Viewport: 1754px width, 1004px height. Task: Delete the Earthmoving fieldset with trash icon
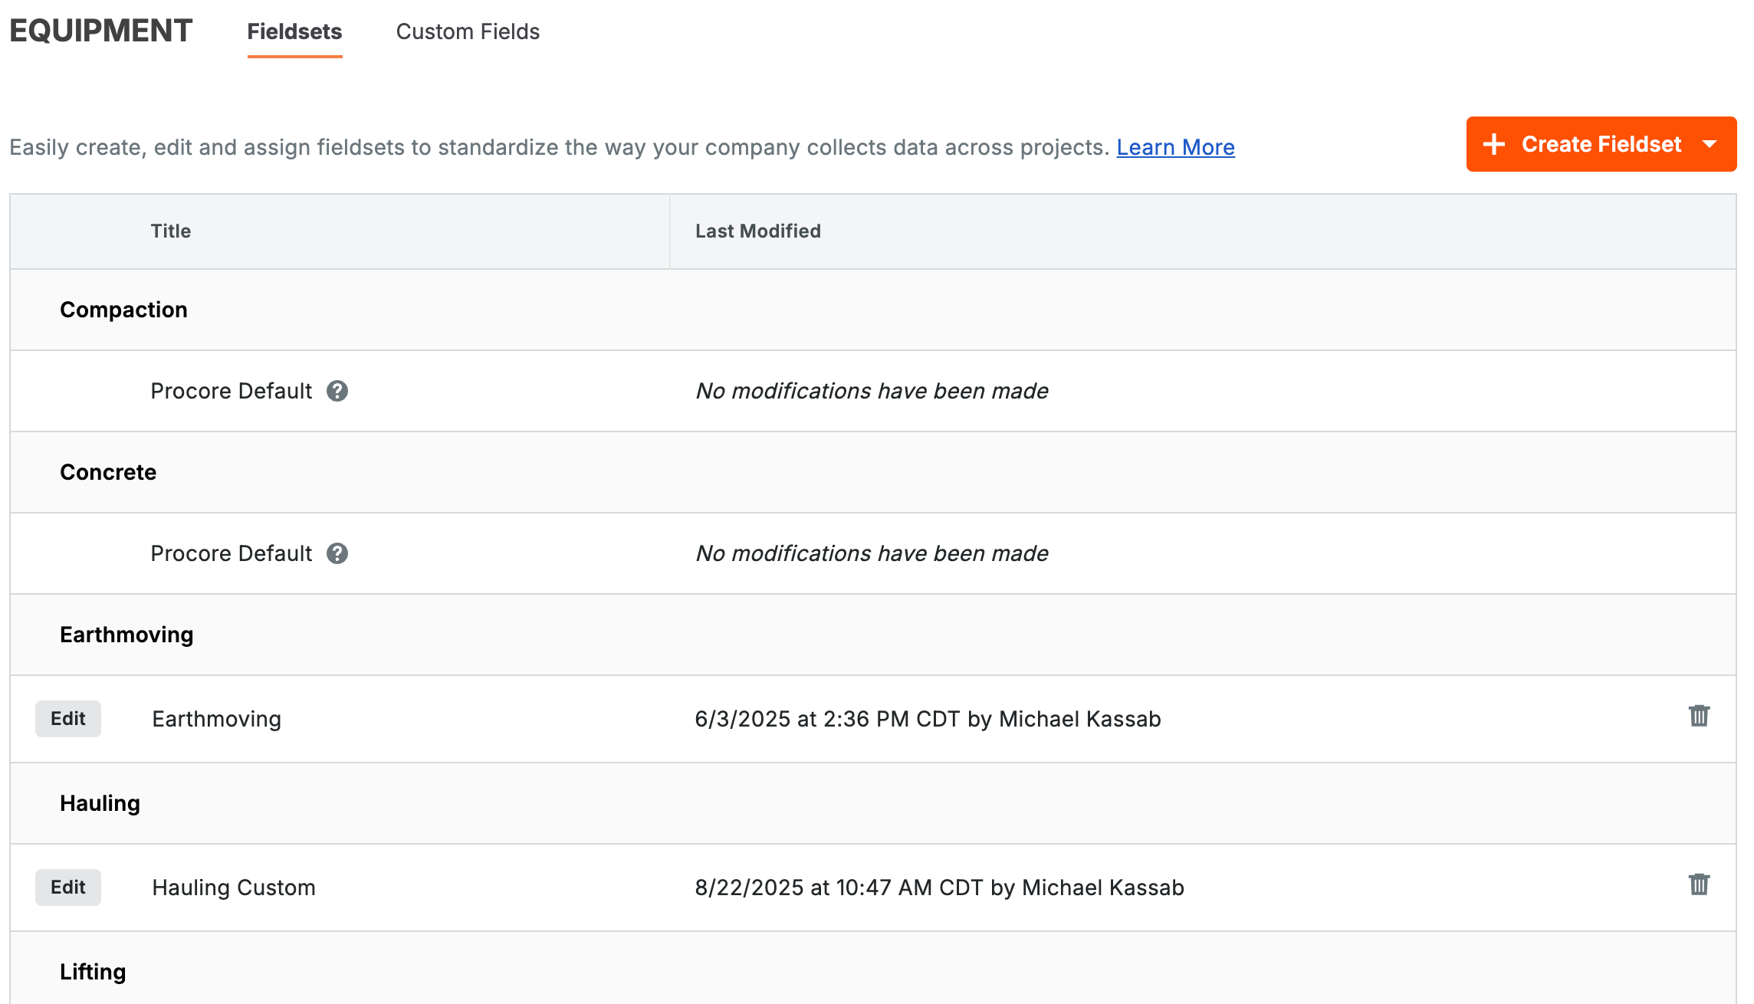click(x=1699, y=716)
